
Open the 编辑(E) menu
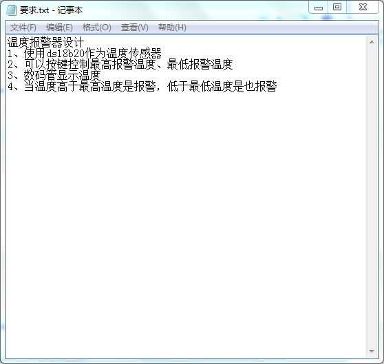pyautogui.click(x=59, y=28)
